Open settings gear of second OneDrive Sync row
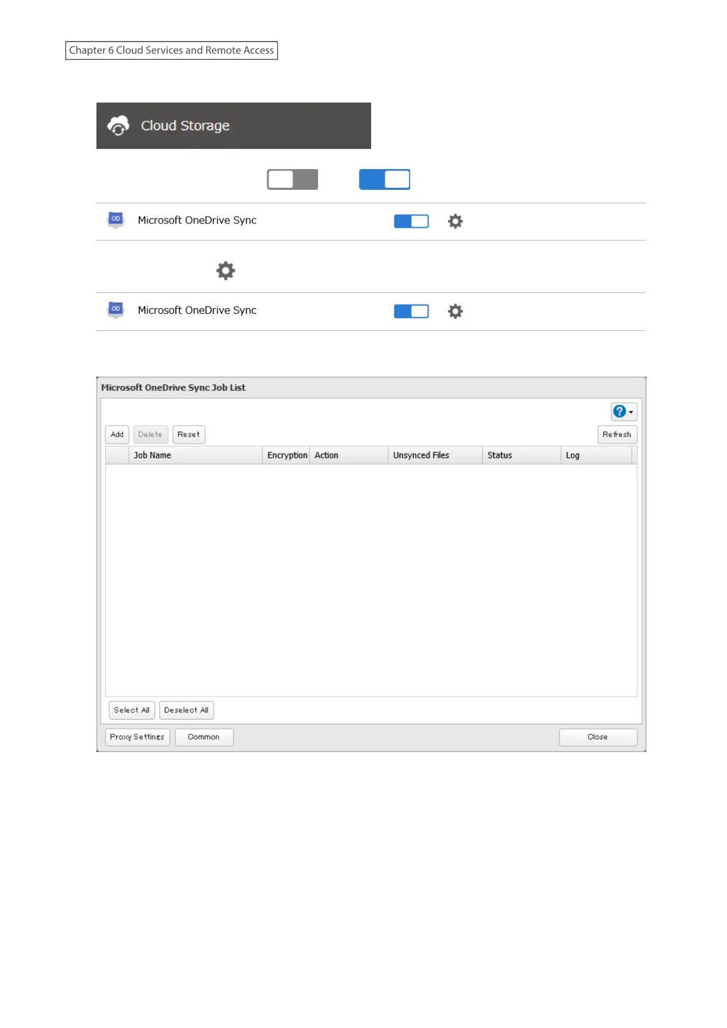 tap(455, 311)
